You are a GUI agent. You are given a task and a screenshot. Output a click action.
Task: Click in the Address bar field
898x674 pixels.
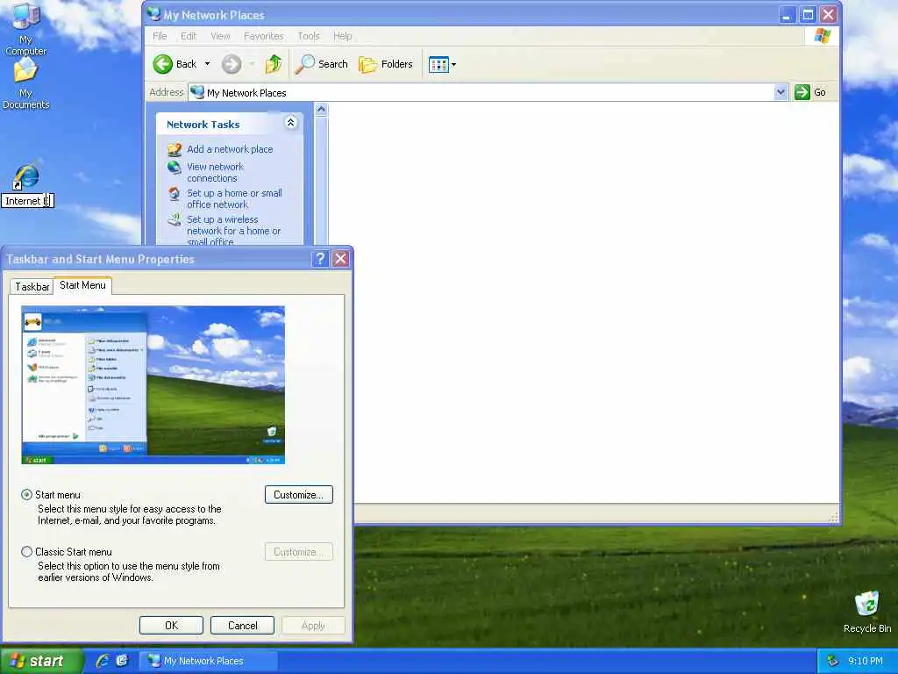(487, 92)
